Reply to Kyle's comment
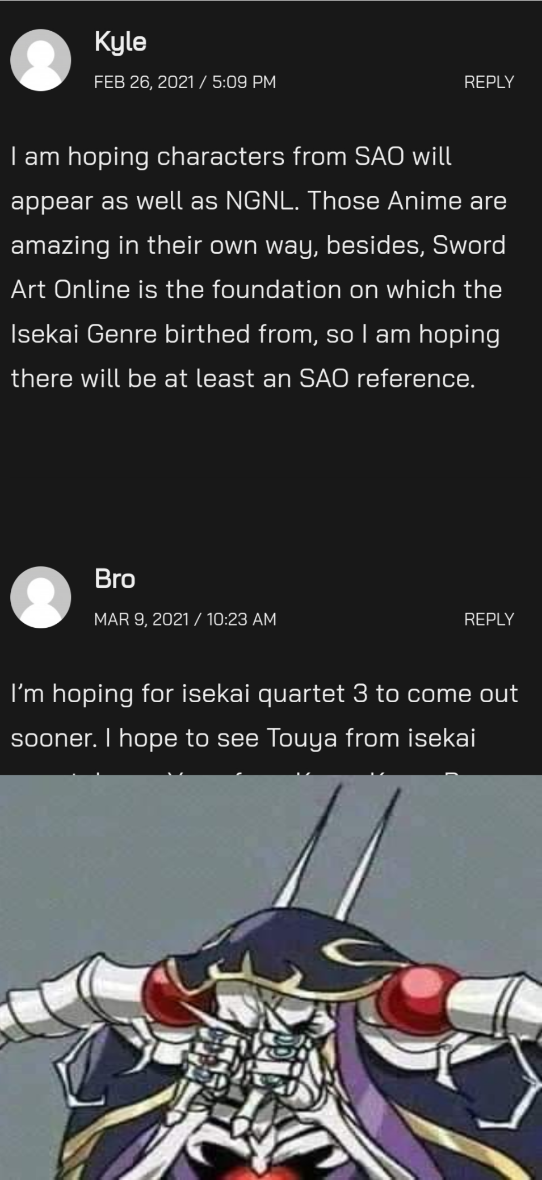542x1180 pixels. [x=489, y=82]
